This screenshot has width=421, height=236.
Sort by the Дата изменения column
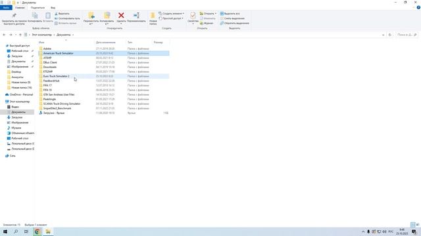[105, 43]
